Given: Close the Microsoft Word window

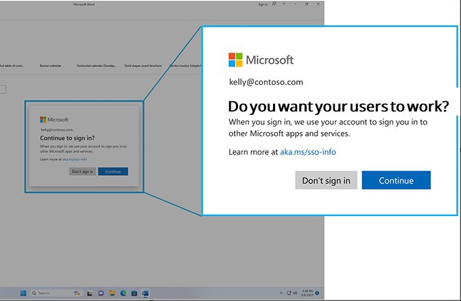Looking at the screenshot, I should pos(318,4).
